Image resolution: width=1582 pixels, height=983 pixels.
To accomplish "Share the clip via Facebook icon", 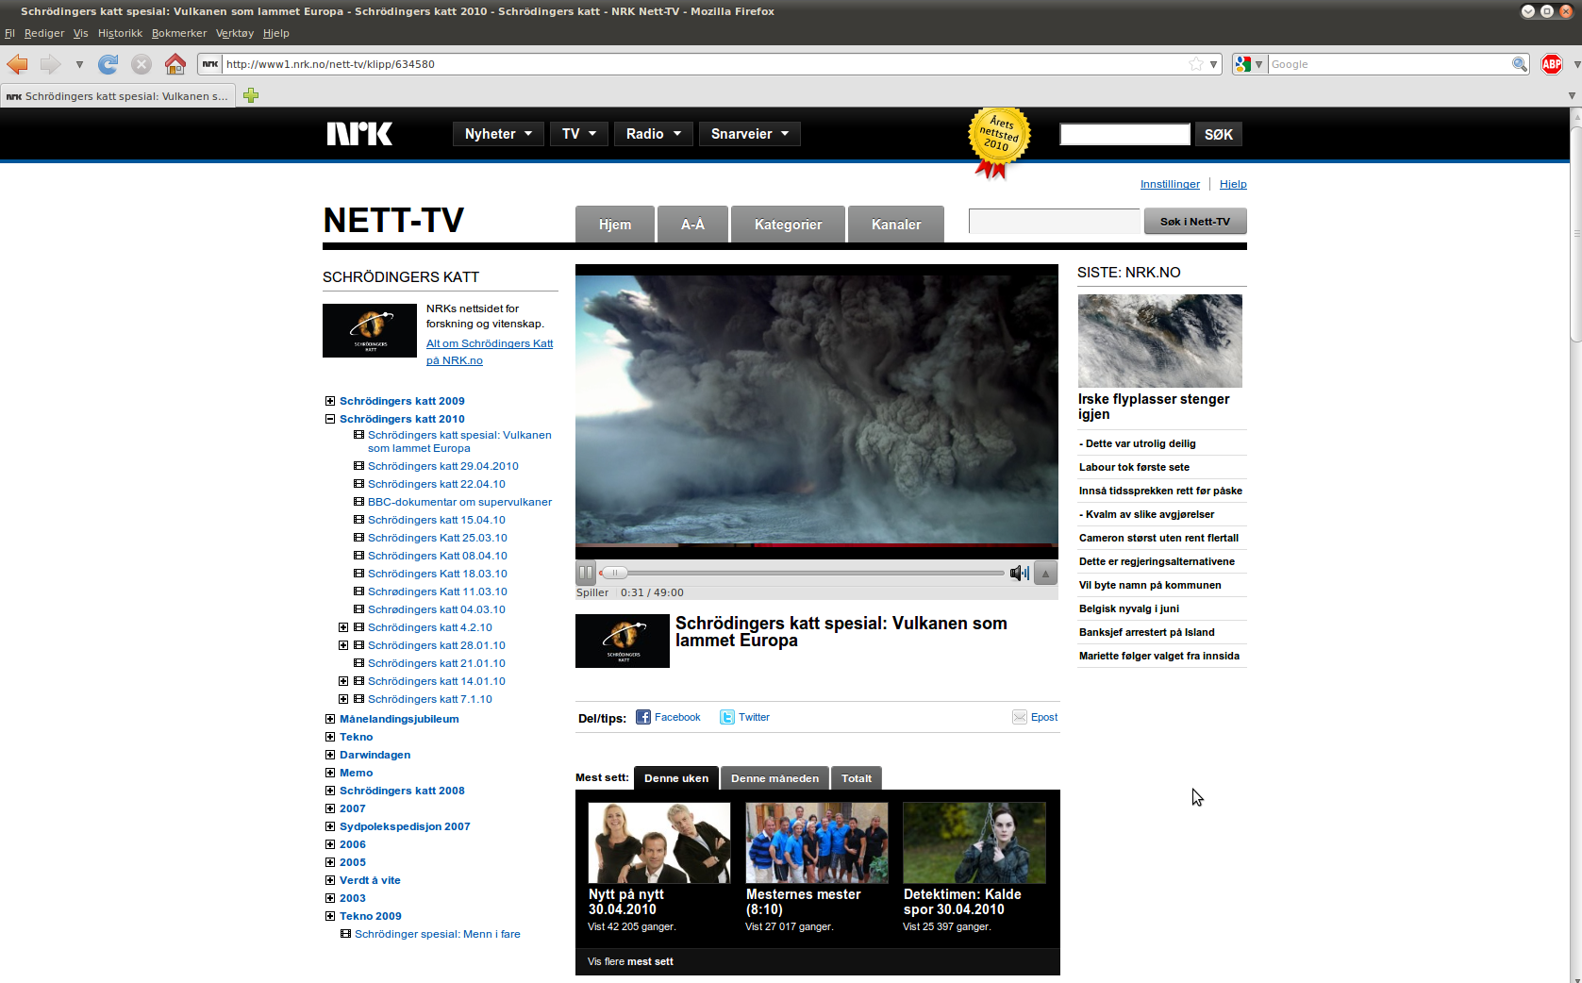I will click(643, 717).
